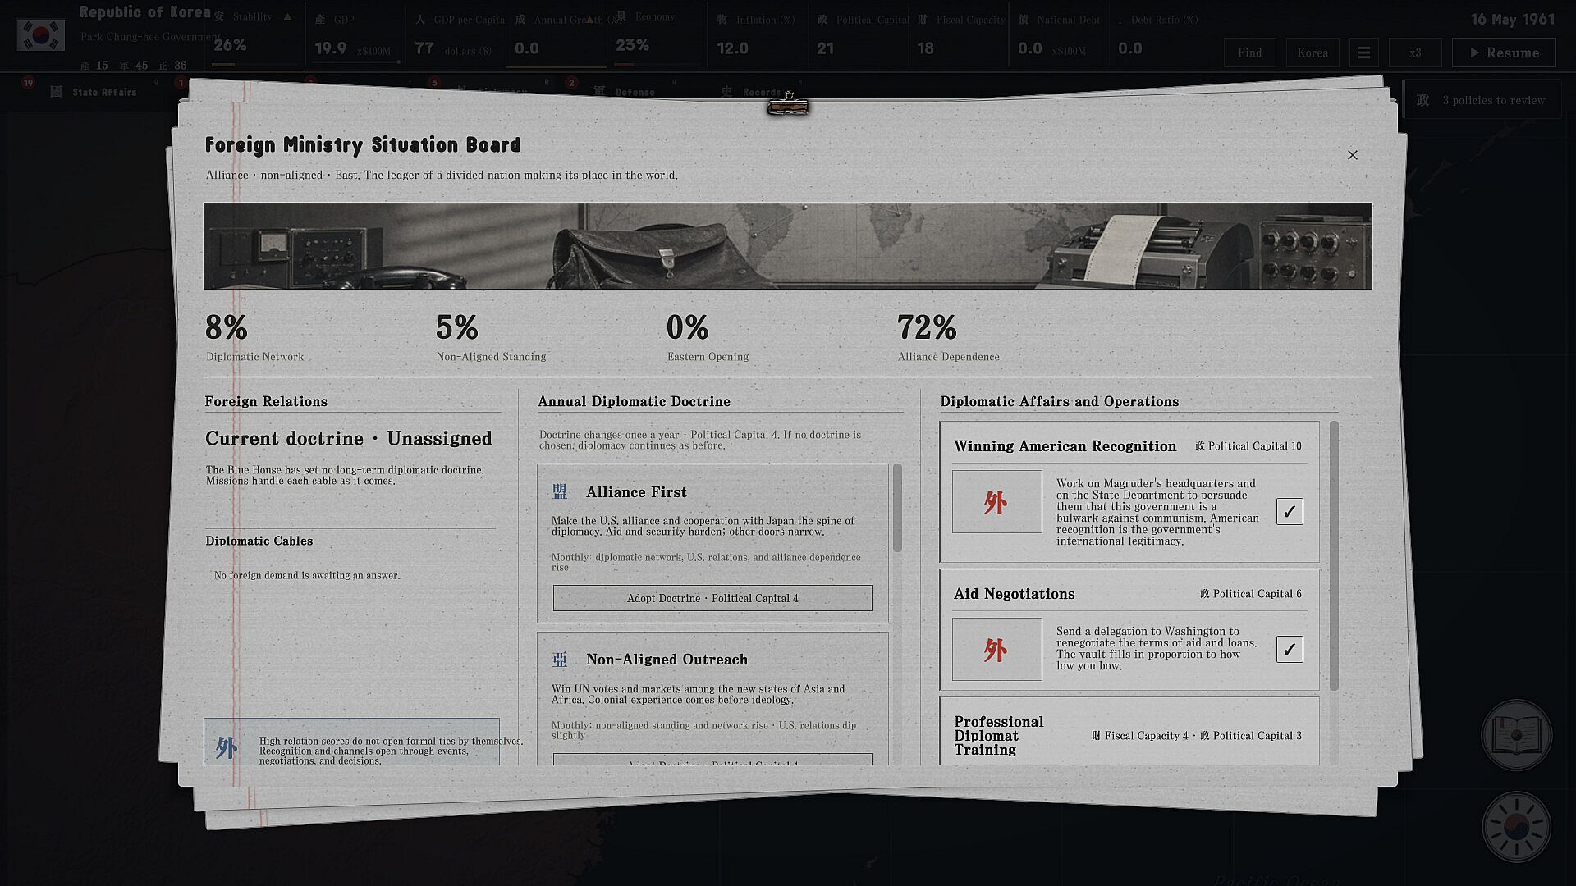The height and width of the screenshot is (886, 1576).
Task: Click the Diplomatic Cables heading
Action: (x=259, y=541)
